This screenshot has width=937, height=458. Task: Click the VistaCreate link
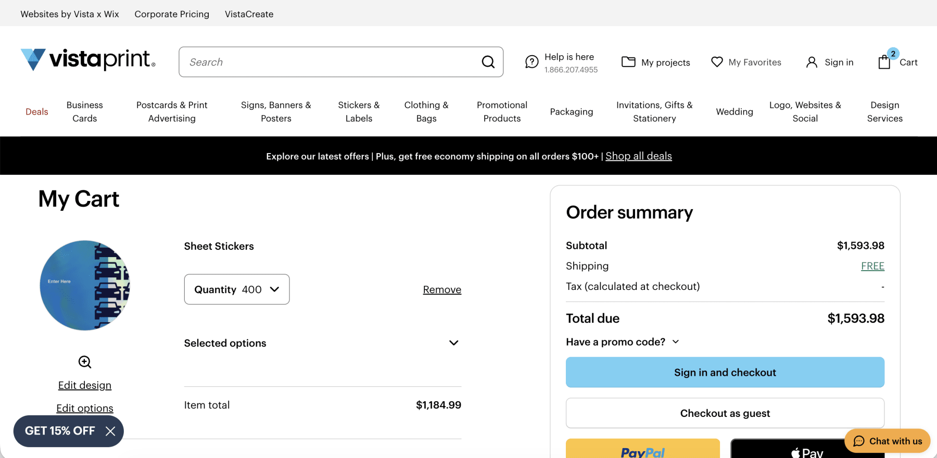coord(249,14)
